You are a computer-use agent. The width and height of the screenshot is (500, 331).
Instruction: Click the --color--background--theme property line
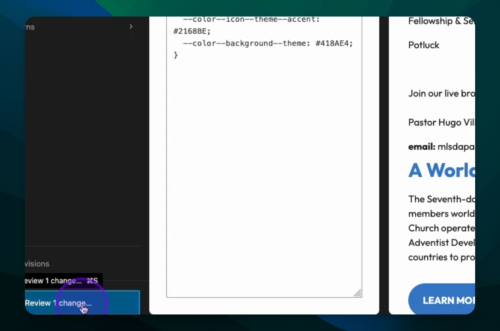pyautogui.click(x=268, y=43)
